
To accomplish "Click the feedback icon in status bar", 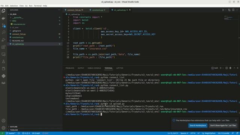I will pos(232,133).
